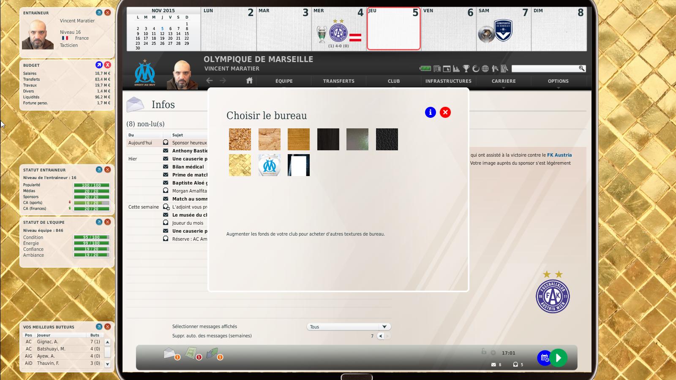Image resolution: width=676 pixels, height=380 pixels.
Task: Select Wednesday 4 FK Austria match day
Action: (x=339, y=29)
